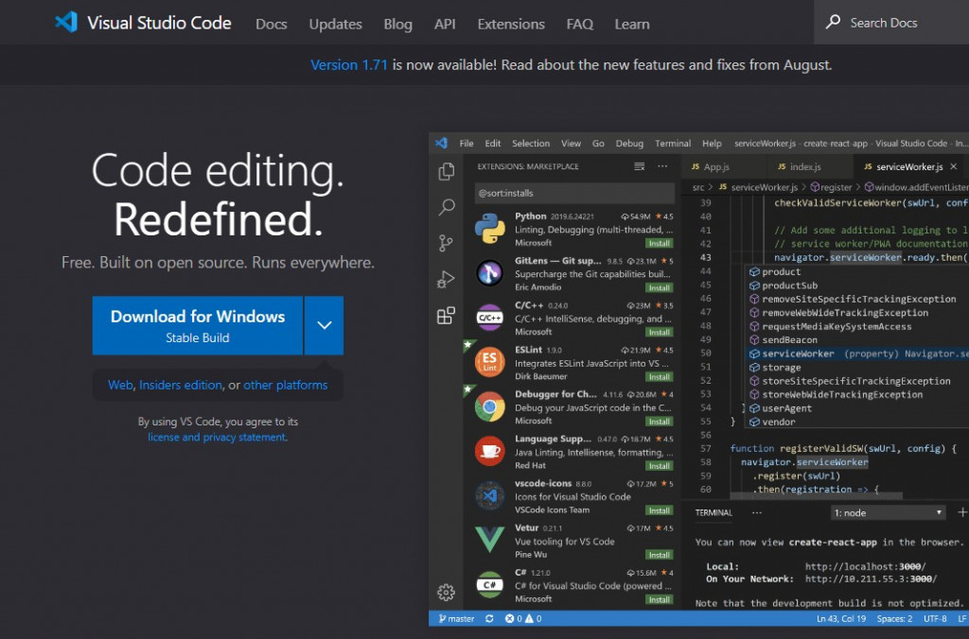Click the Debugger for Chrome extension icon
The height and width of the screenshot is (639, 969).
[x=489, y=406]
